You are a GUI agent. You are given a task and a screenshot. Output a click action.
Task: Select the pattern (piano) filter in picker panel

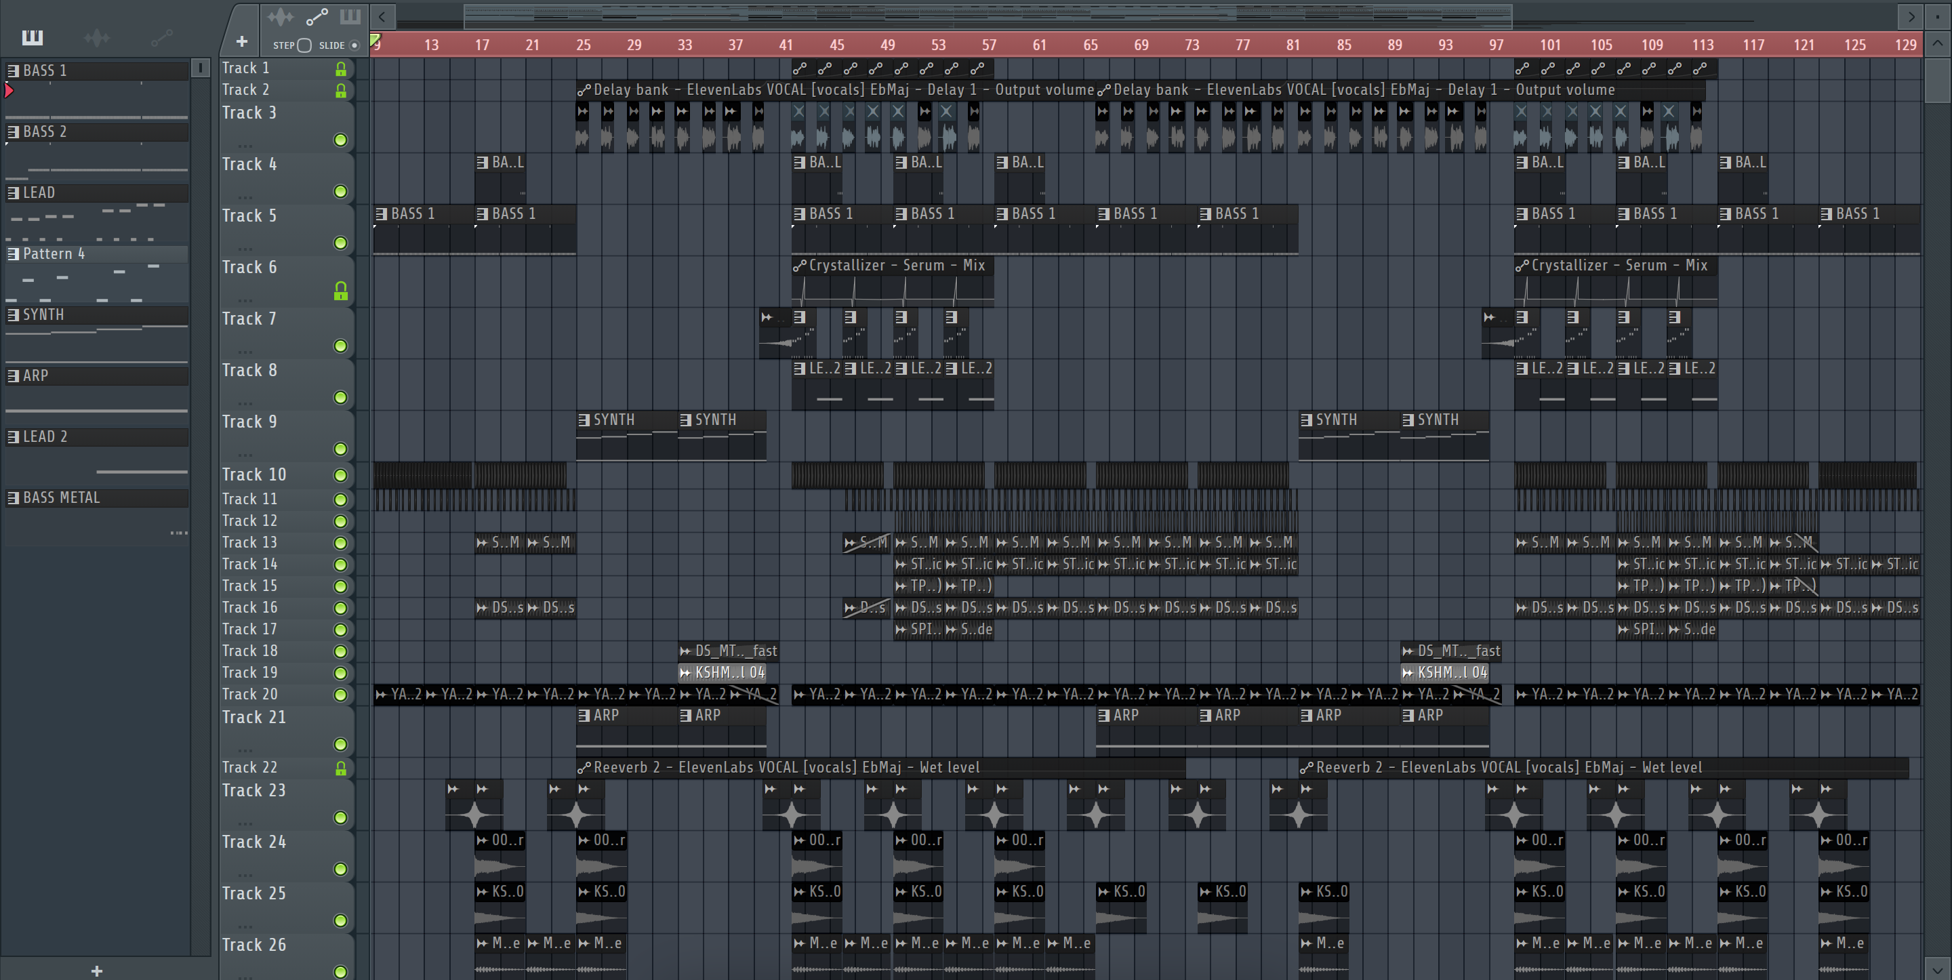click(33, 37)
